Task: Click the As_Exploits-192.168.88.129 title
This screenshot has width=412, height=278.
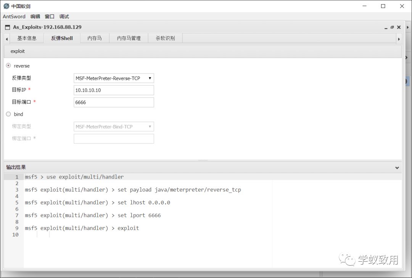Action: pos(47,27)
